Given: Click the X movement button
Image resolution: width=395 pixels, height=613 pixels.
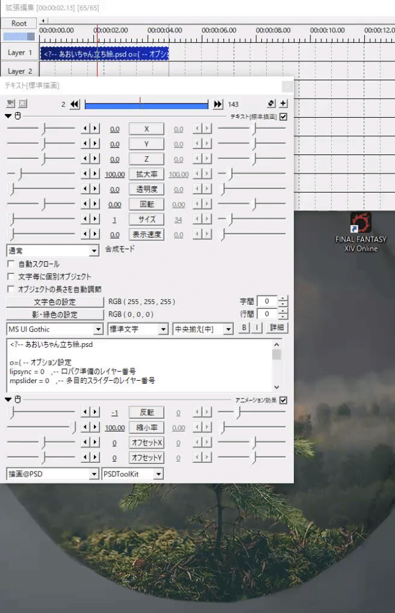Looking at the screenshot, I should click(147, 129).
